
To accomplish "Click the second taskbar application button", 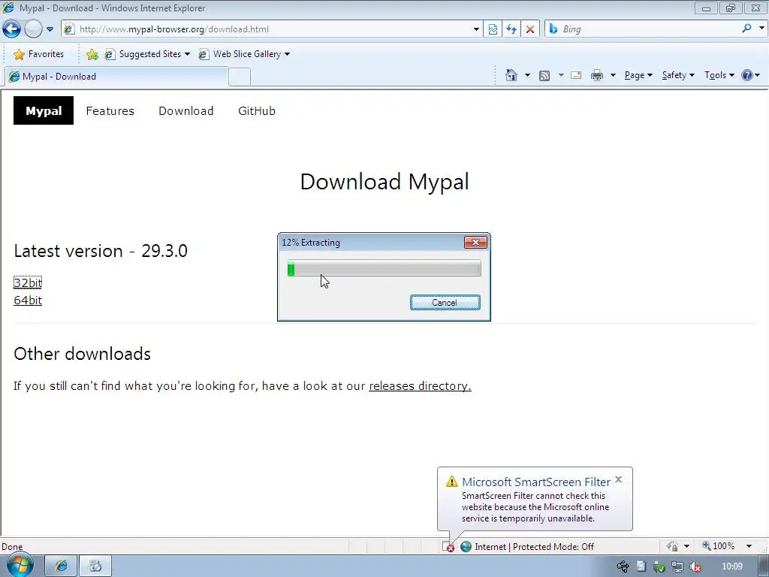I will (95, 566).
